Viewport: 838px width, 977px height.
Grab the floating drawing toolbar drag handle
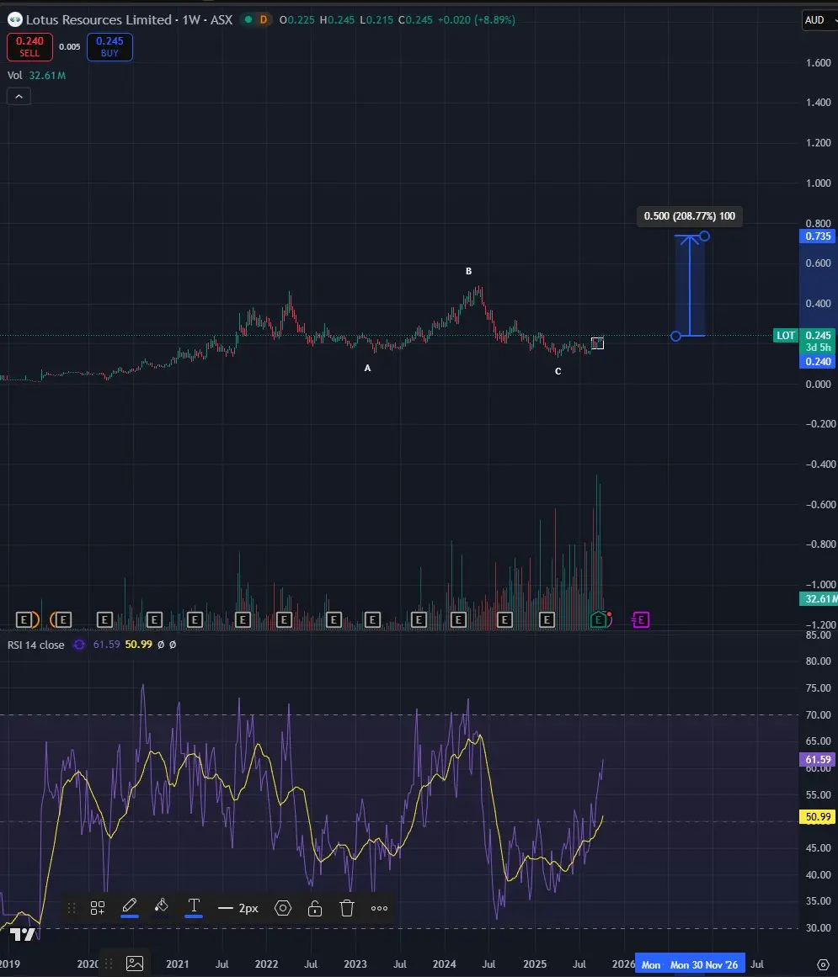tap(72, 908)
